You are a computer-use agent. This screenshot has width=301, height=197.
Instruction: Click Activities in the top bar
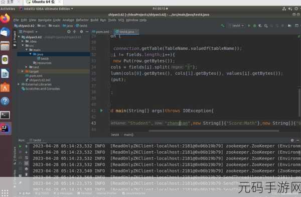(8, 9)
